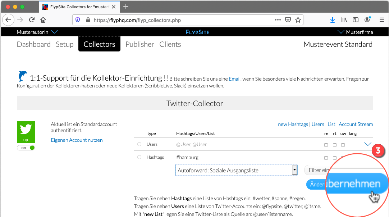Screen dimensions: 389x217
Task: Open the browser home page
Action: click(x=43, y=20)
